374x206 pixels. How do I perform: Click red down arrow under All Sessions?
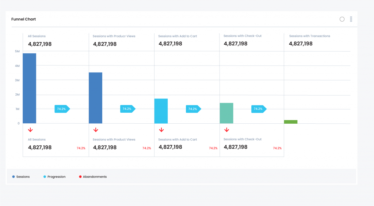30,130
